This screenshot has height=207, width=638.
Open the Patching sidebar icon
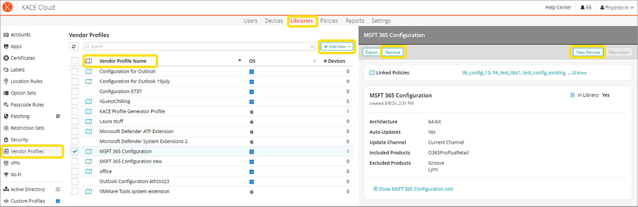(6, 117)
